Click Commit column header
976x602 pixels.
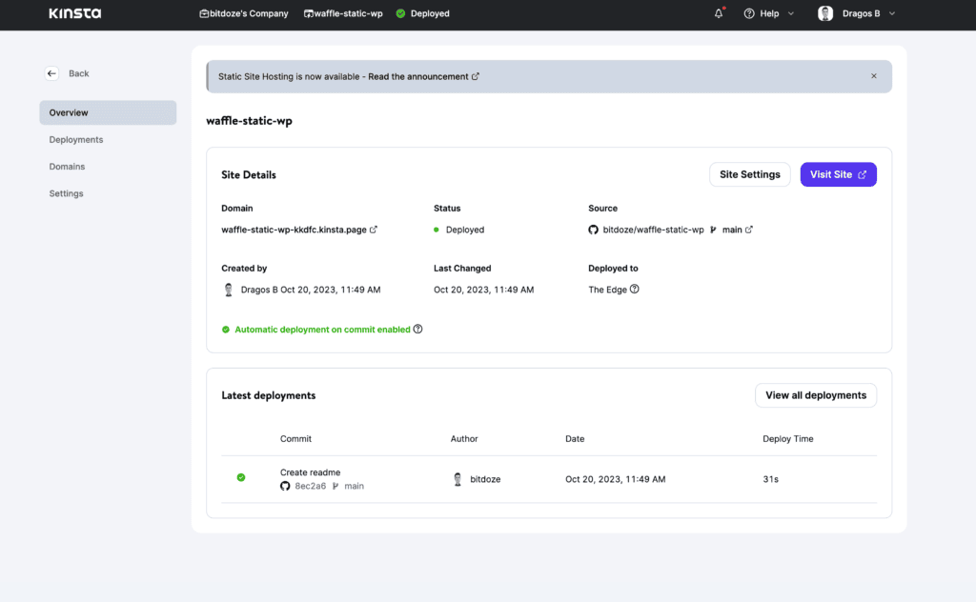point(295,438)
